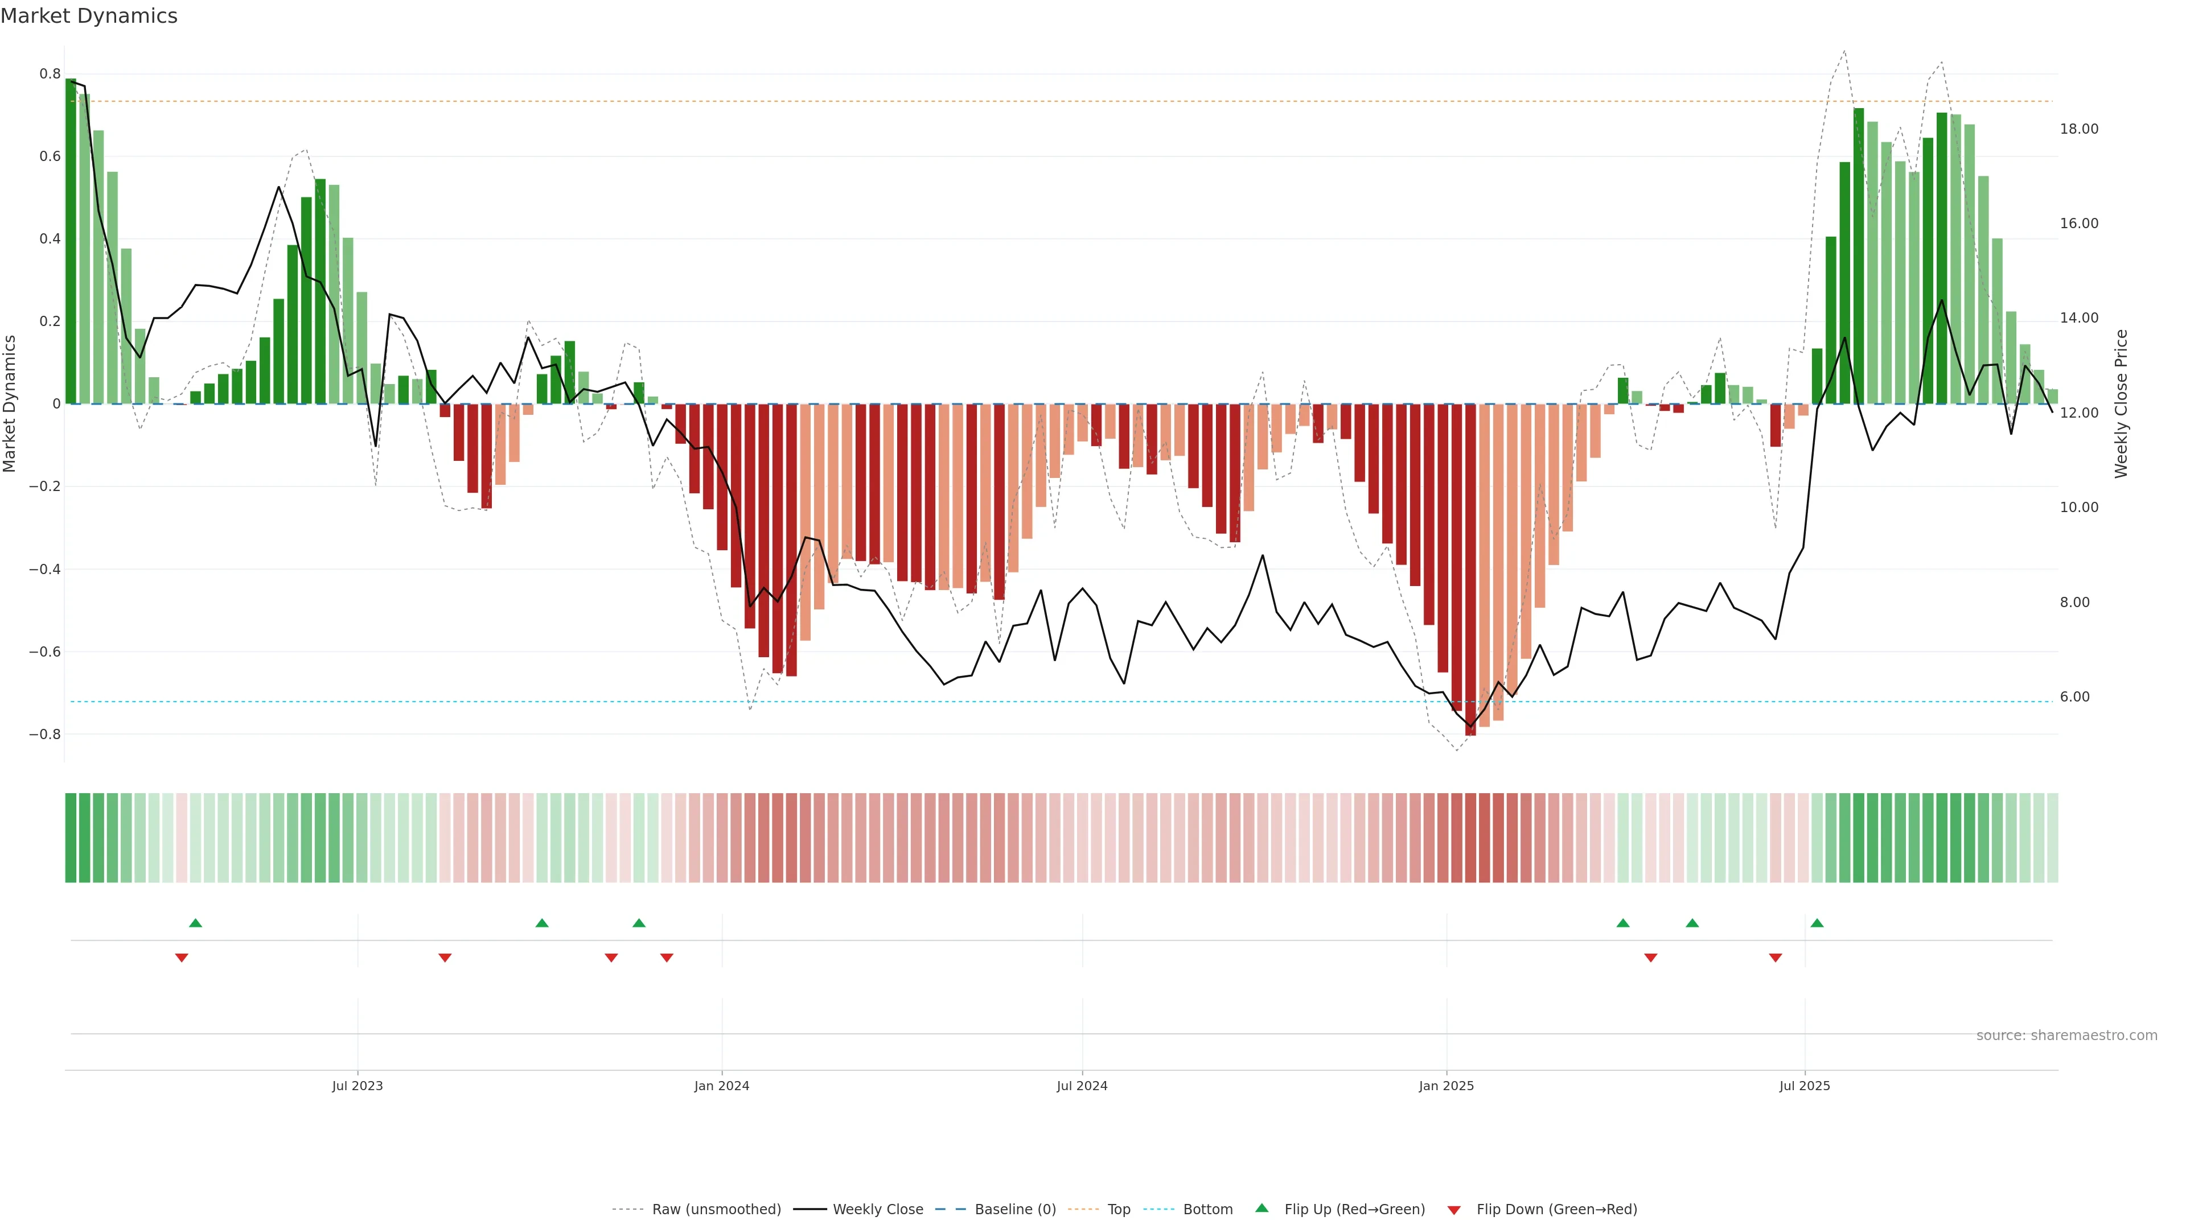Screen dimensions: 2186x1229
Task: Click the Weekly Close Price axis title
Action: [x=2121, y=404]
